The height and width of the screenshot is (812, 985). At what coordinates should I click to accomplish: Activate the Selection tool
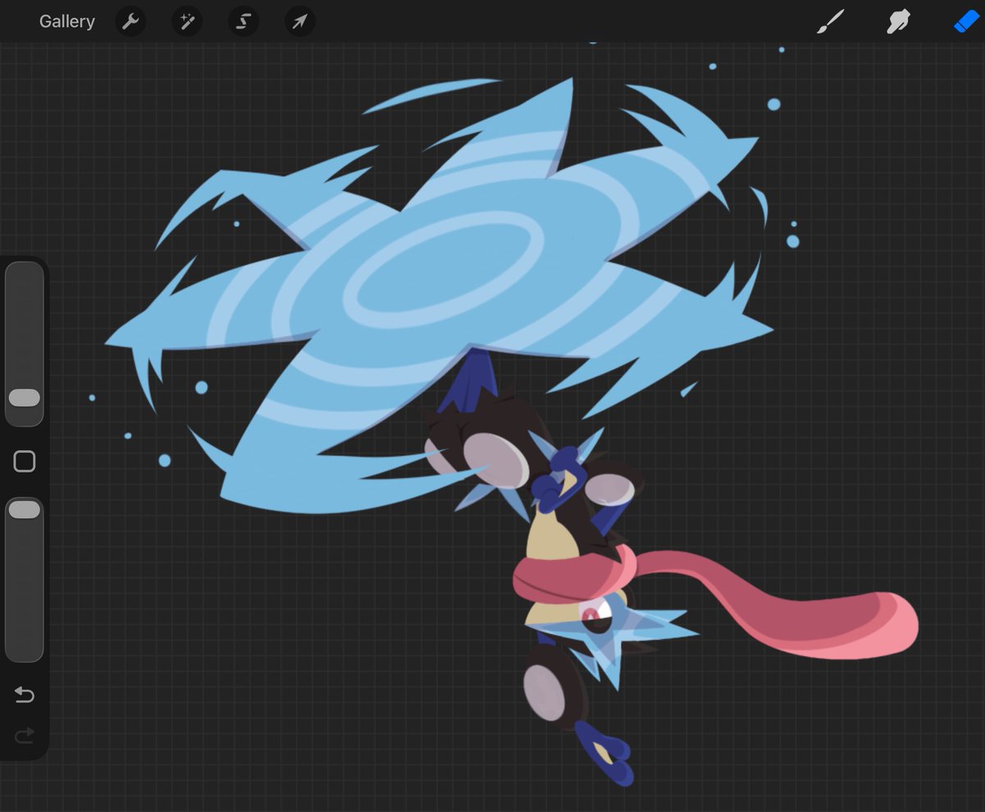243,21
